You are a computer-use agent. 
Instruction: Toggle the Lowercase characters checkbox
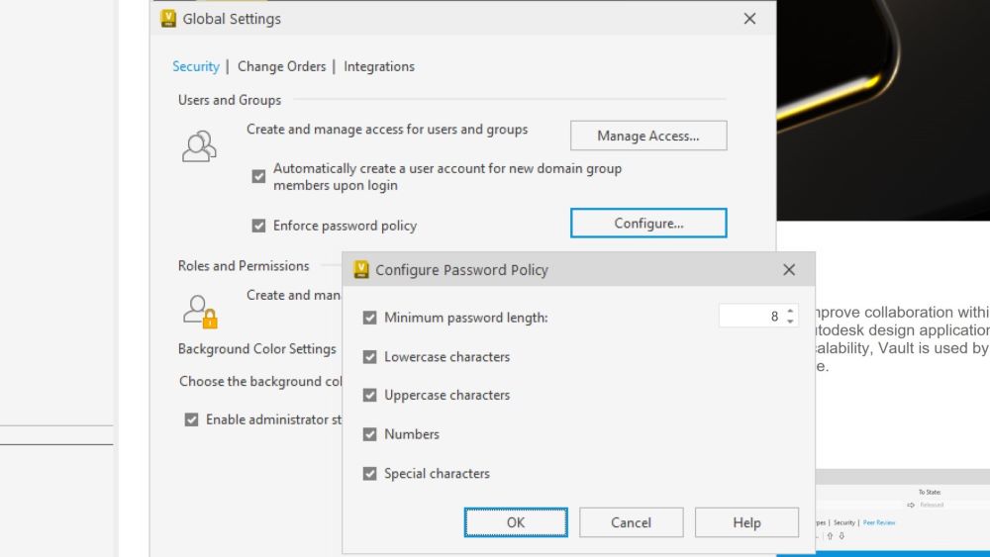(x=370, y=357)
